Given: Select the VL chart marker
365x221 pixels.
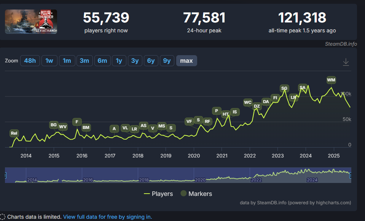Looking at the screenshot, I should [x=125, y=128].
